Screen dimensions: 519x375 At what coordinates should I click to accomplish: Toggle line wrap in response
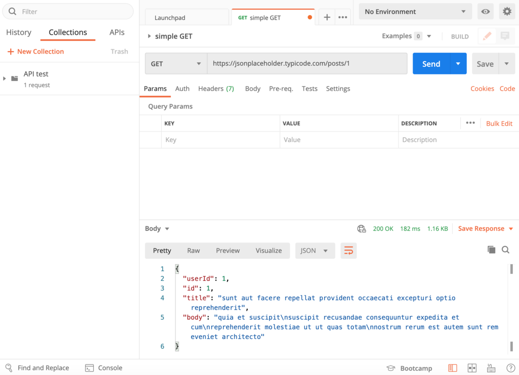(349, 251)
